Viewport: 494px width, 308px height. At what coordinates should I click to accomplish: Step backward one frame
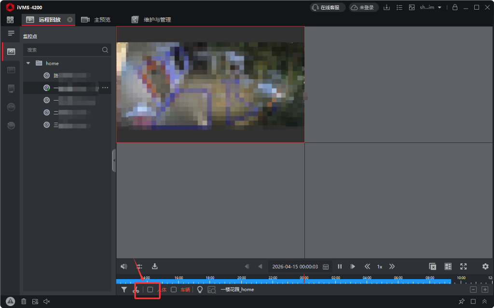click(247, 267)
